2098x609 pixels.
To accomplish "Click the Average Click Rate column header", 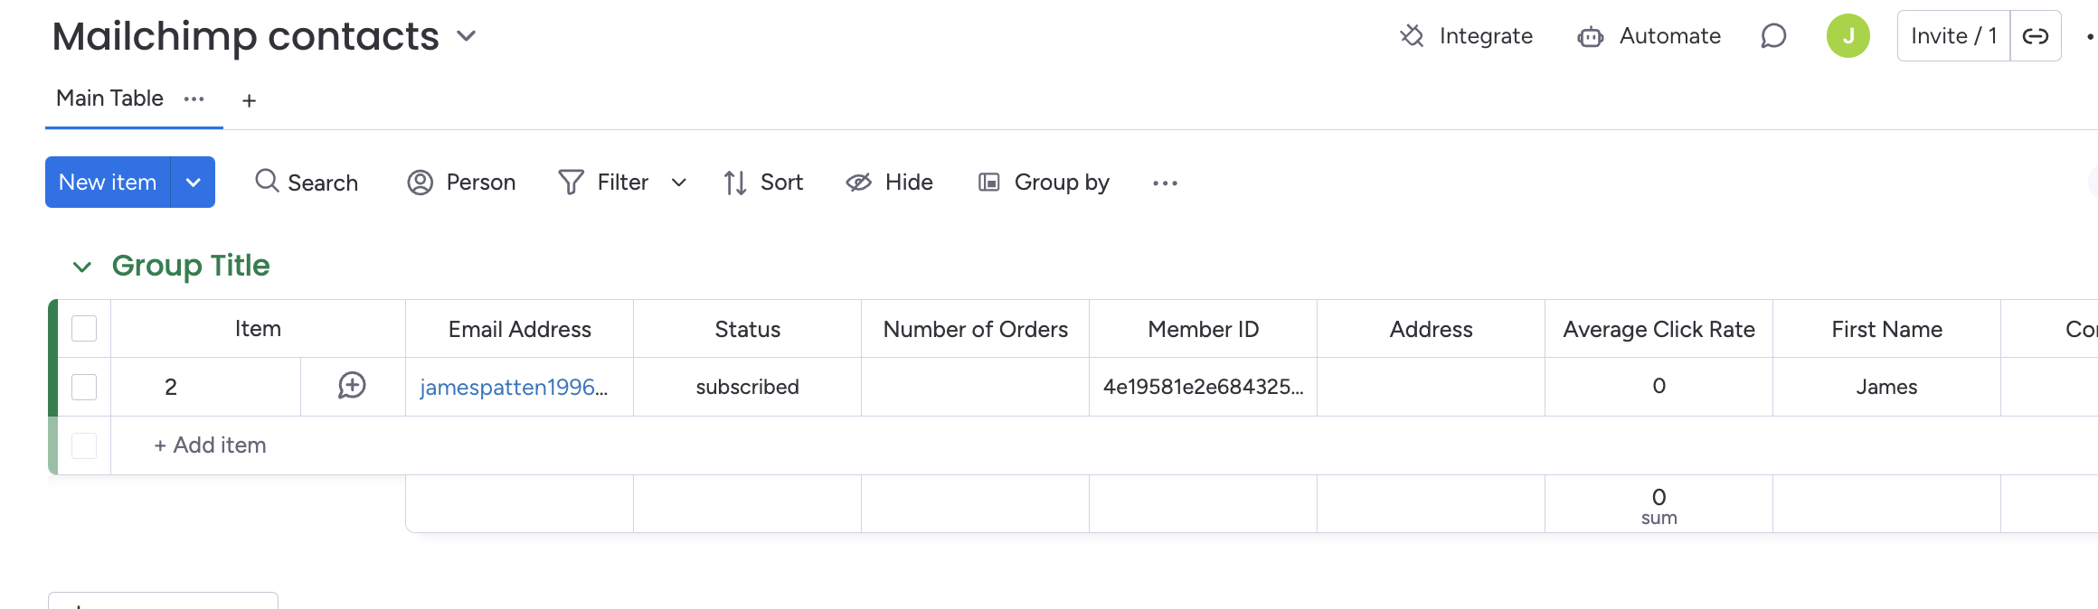I will (1659, 329).
